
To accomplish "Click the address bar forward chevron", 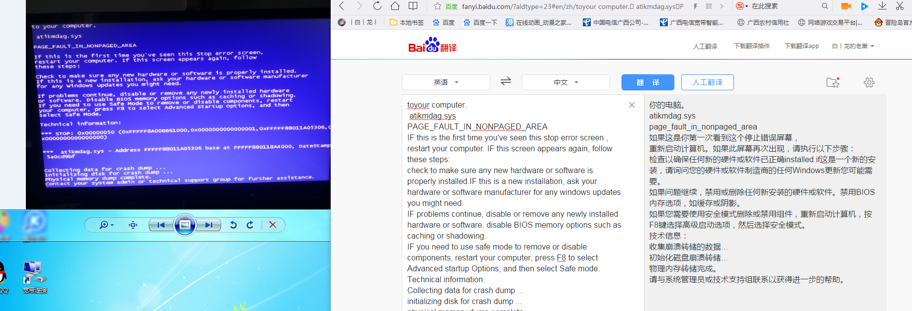I will [x=722, y=6].
